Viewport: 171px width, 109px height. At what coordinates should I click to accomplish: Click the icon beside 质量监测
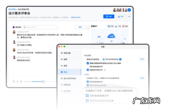[x=62, y=85]
